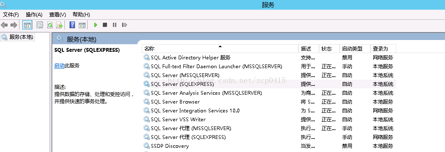Start the service with green play icon
The height and width of the screenshot is (152, 445).
[96, 25]
